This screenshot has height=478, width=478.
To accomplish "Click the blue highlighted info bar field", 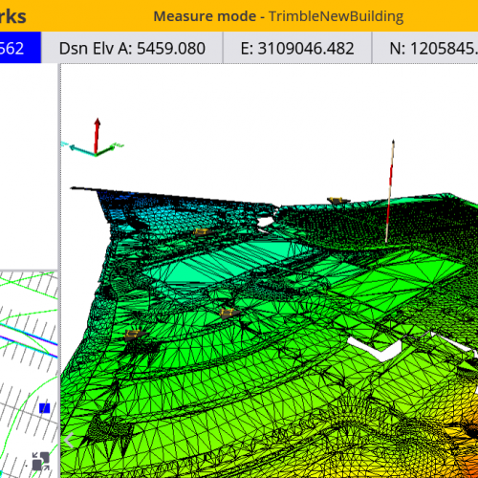I will (x=20, y=48).
